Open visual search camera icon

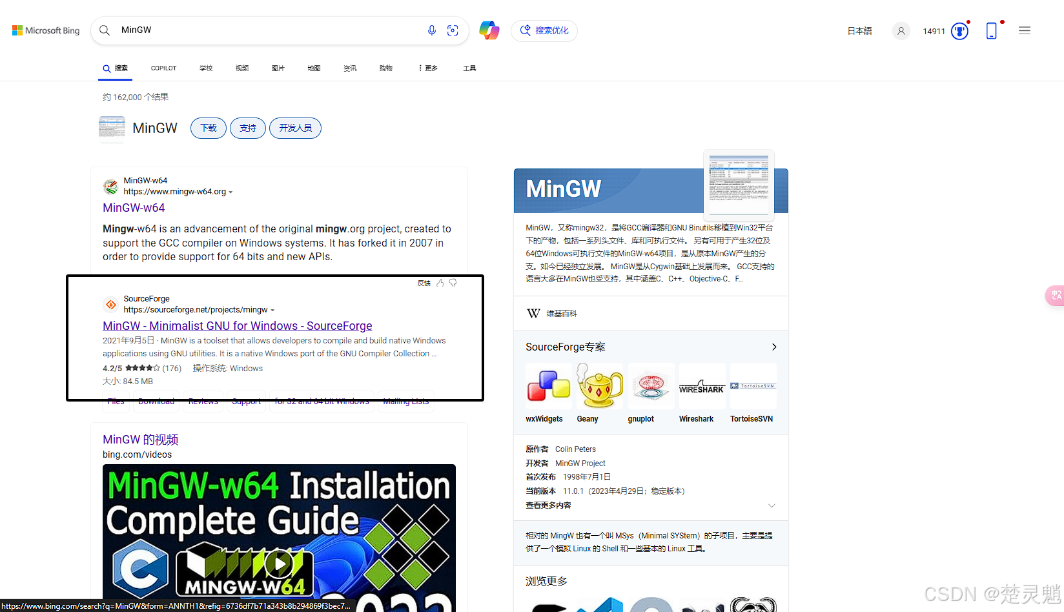(453, 30)
